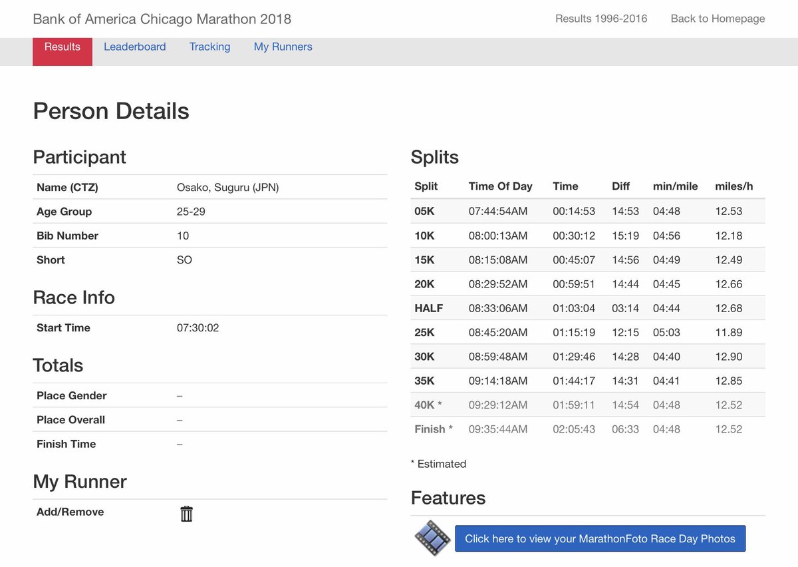The height and width of the screenshot is (567, 798).
Task: Click the 40K time 01:59:11
Action: tap(574, 405)
